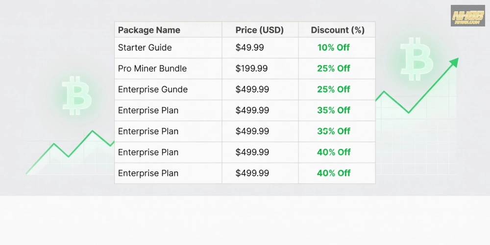The width and height of the screenshot is (490, 245).
Task: Select the Starter Guide package name
Action: click(x=145, y=48)
